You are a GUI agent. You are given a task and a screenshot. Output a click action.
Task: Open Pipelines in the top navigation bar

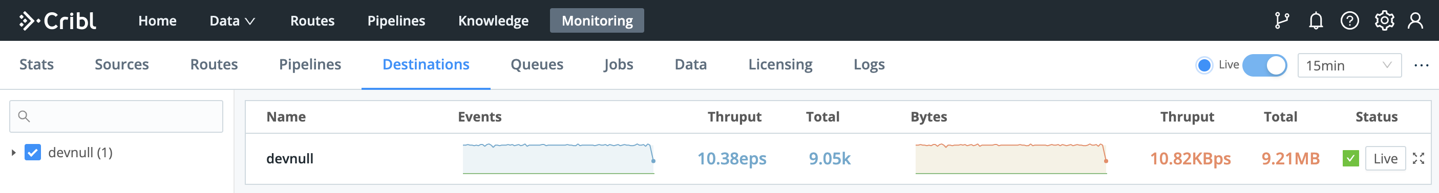pyautogui.click(x=396, y=20)
